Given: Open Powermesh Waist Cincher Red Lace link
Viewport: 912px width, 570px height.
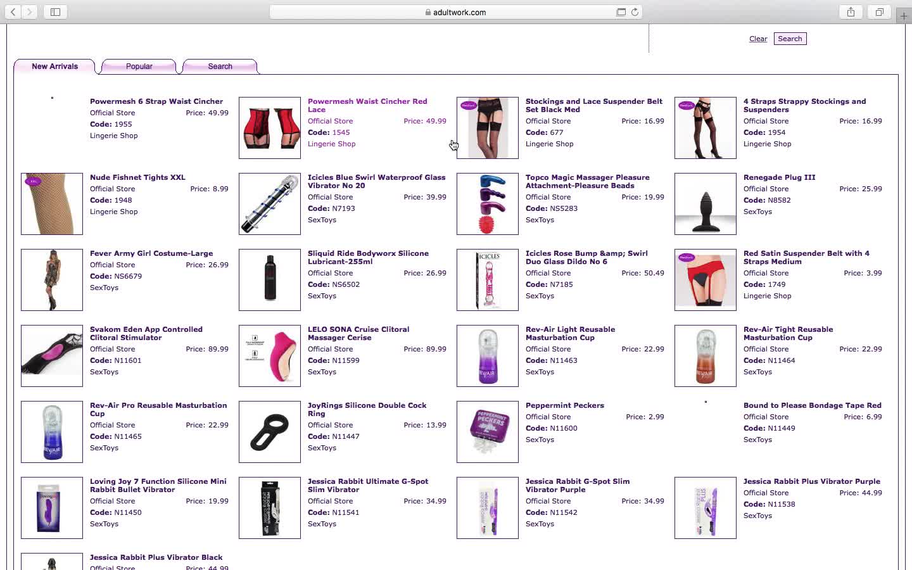Looking at the screenshot, I should 367,105.
